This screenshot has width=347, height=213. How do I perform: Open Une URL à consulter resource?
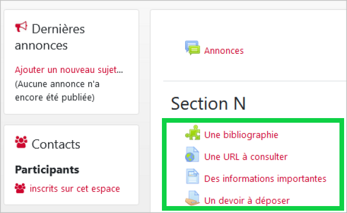[246, 157]
